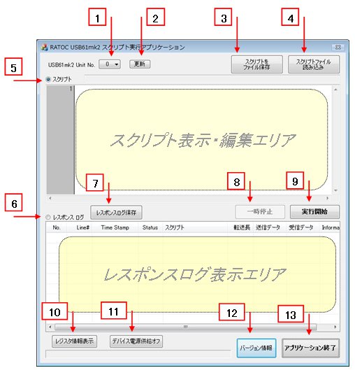
Task: Open バージョン情報 version info
Action: pos(256,348)
